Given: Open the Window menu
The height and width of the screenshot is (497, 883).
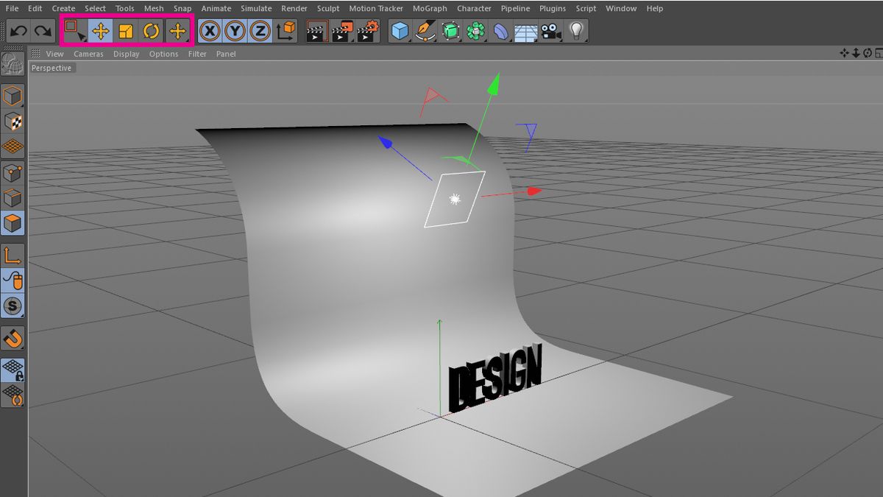Looking at the screenshot, I should [x=620, y=8].
